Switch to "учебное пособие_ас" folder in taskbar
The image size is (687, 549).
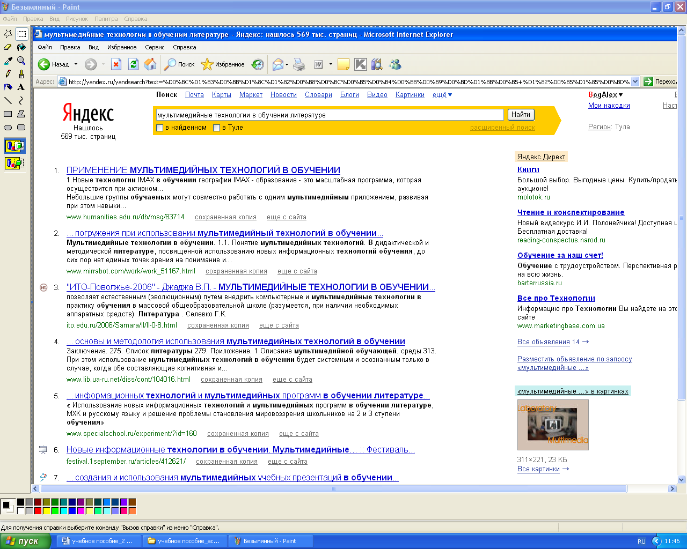(x=185, y=541)
